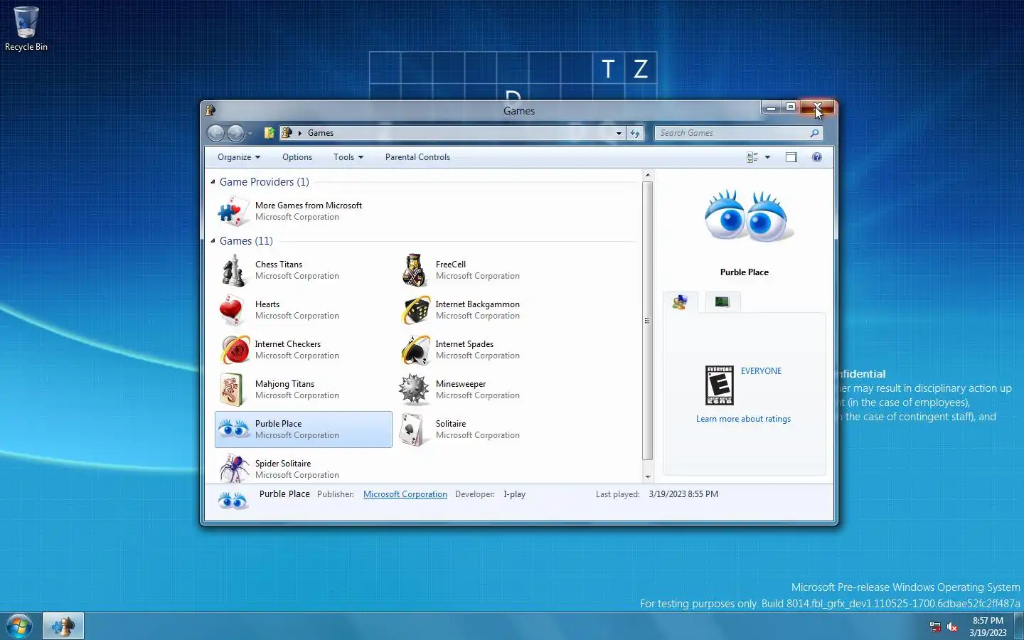Screen dimensions: 1024x640
Task: Select the Purble Place eyes icon in list
Action: (233, 430)
